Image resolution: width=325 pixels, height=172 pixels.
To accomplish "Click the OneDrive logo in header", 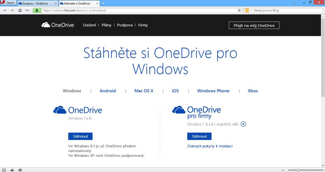I will [58, 25].
